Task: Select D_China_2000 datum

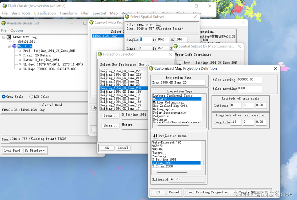Action: click(x=176, y=166)
